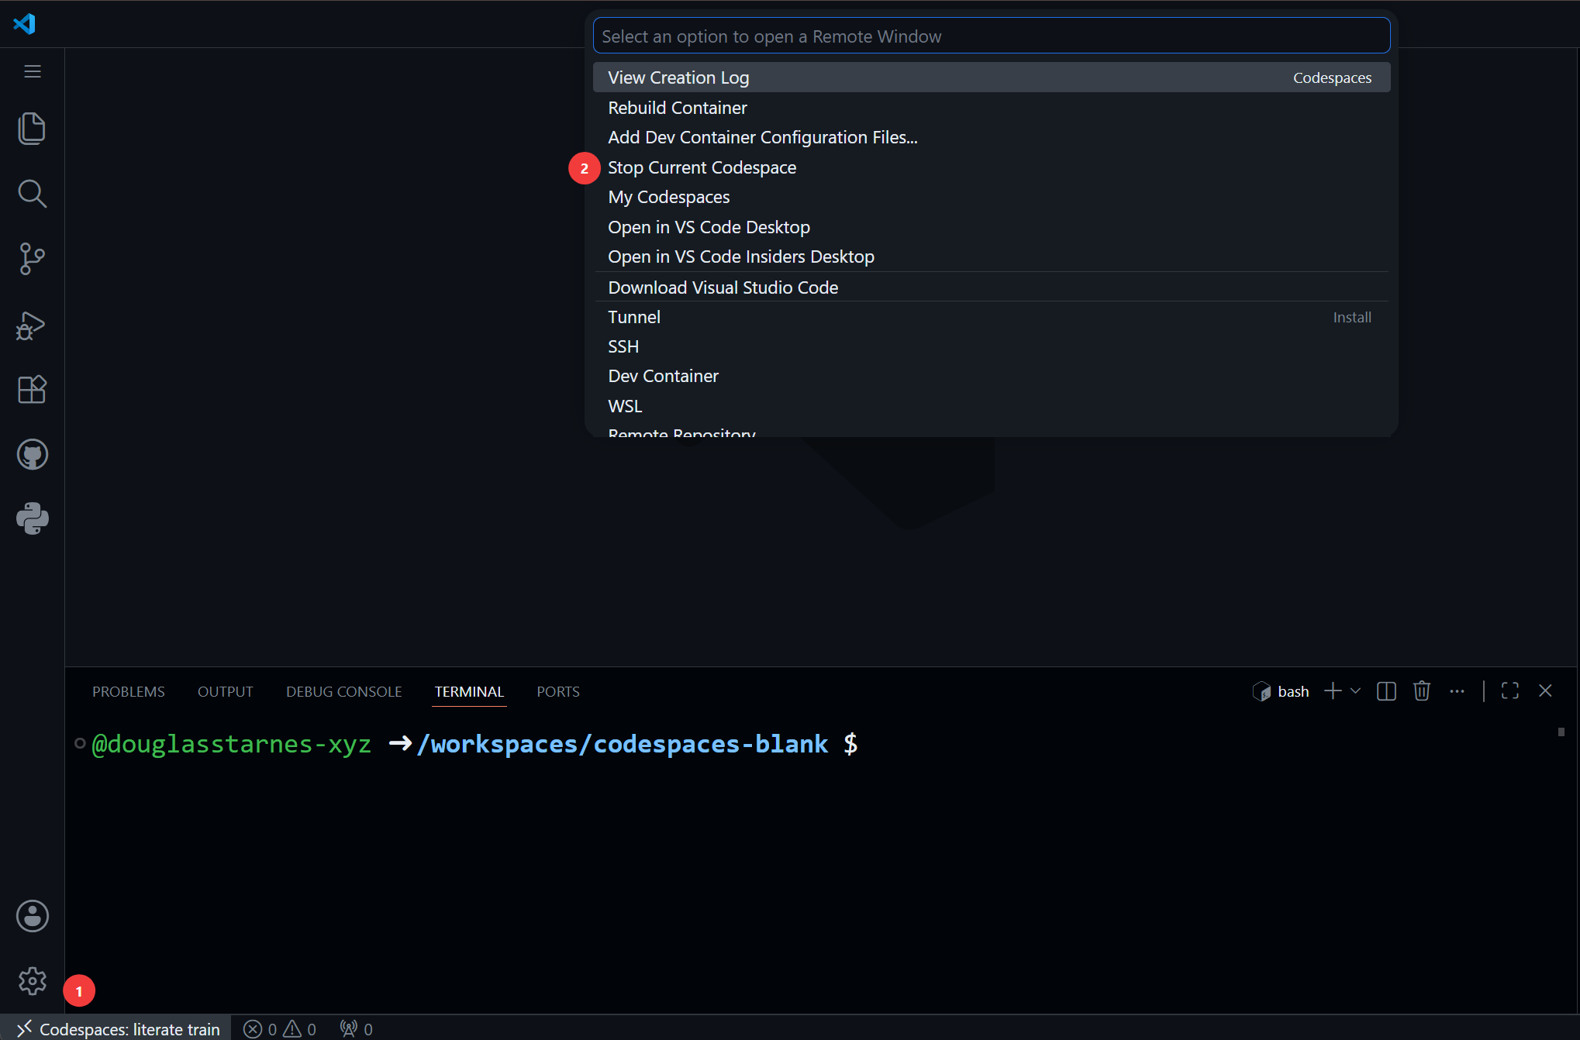Select the SSH option
Screen dimensions: 1580x1040
(x=992, y=346)
